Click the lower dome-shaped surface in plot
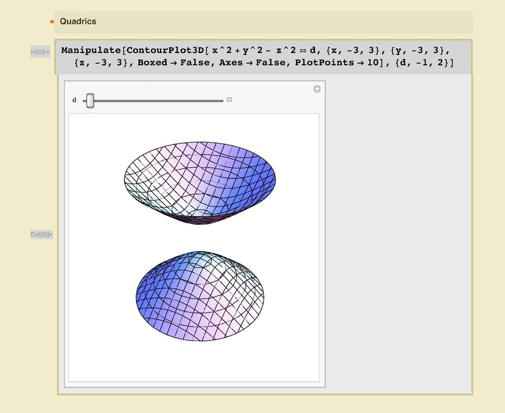The width and height of the screenshot is (505, 413). [200, 297]
